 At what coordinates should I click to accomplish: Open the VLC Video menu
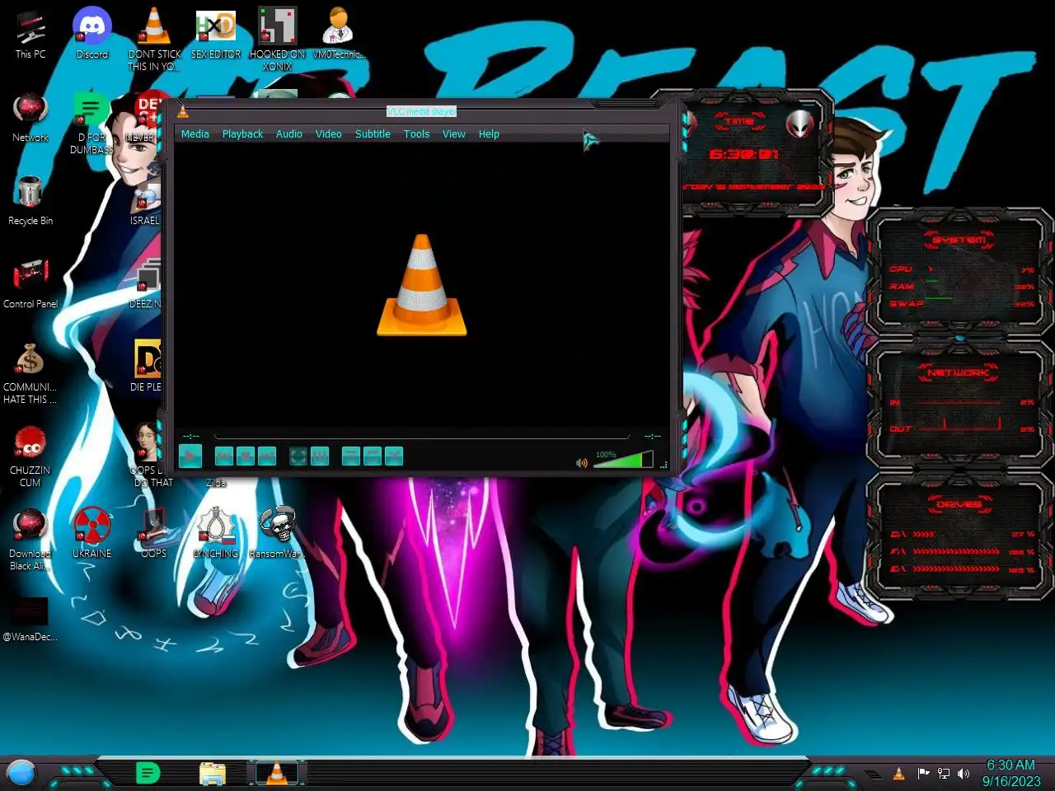[329, 133]
